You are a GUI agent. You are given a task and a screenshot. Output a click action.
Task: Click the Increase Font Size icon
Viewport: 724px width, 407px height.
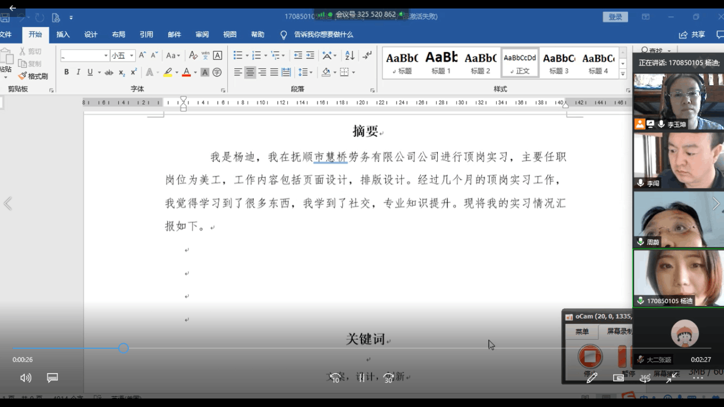[x=143, y=55]
